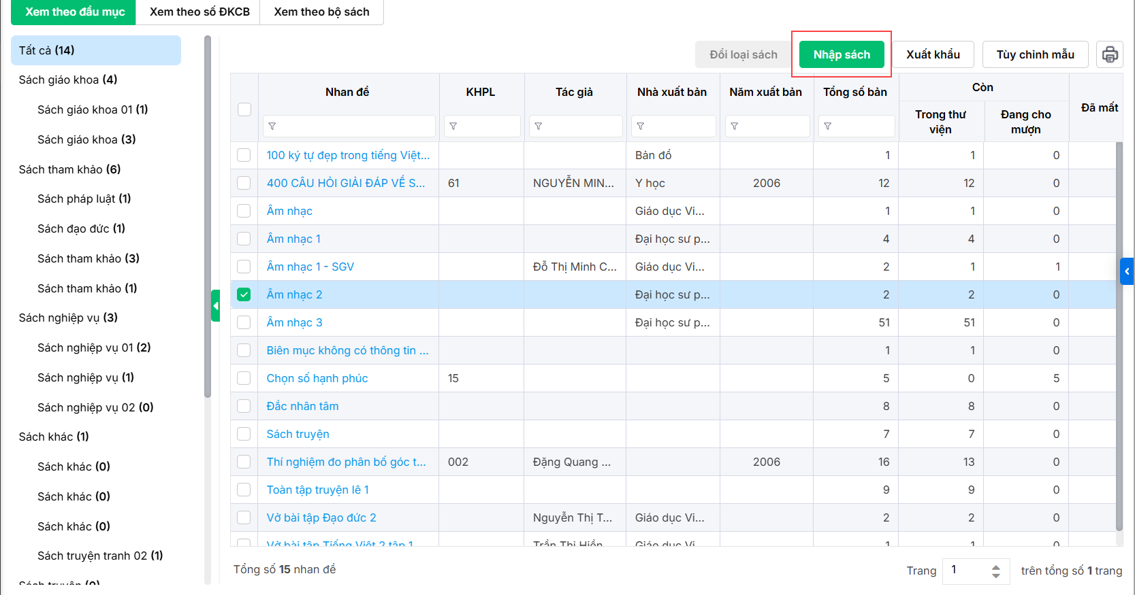Image resolution: width=1135 pixels, height=595 pixels.
Task: Open the Xem theo bộ sách tab
Action: pos(321,12)
